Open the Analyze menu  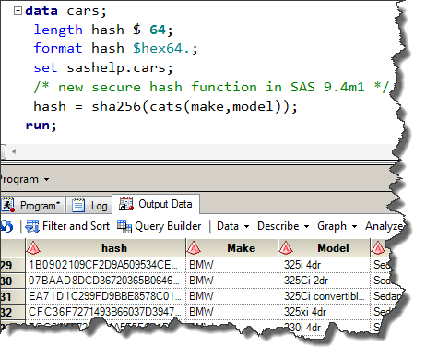point(385,226)
